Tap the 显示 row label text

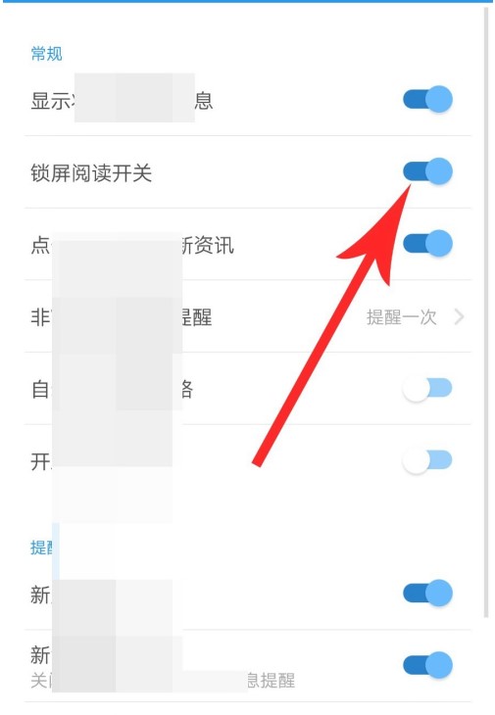(x=122, y=101)
